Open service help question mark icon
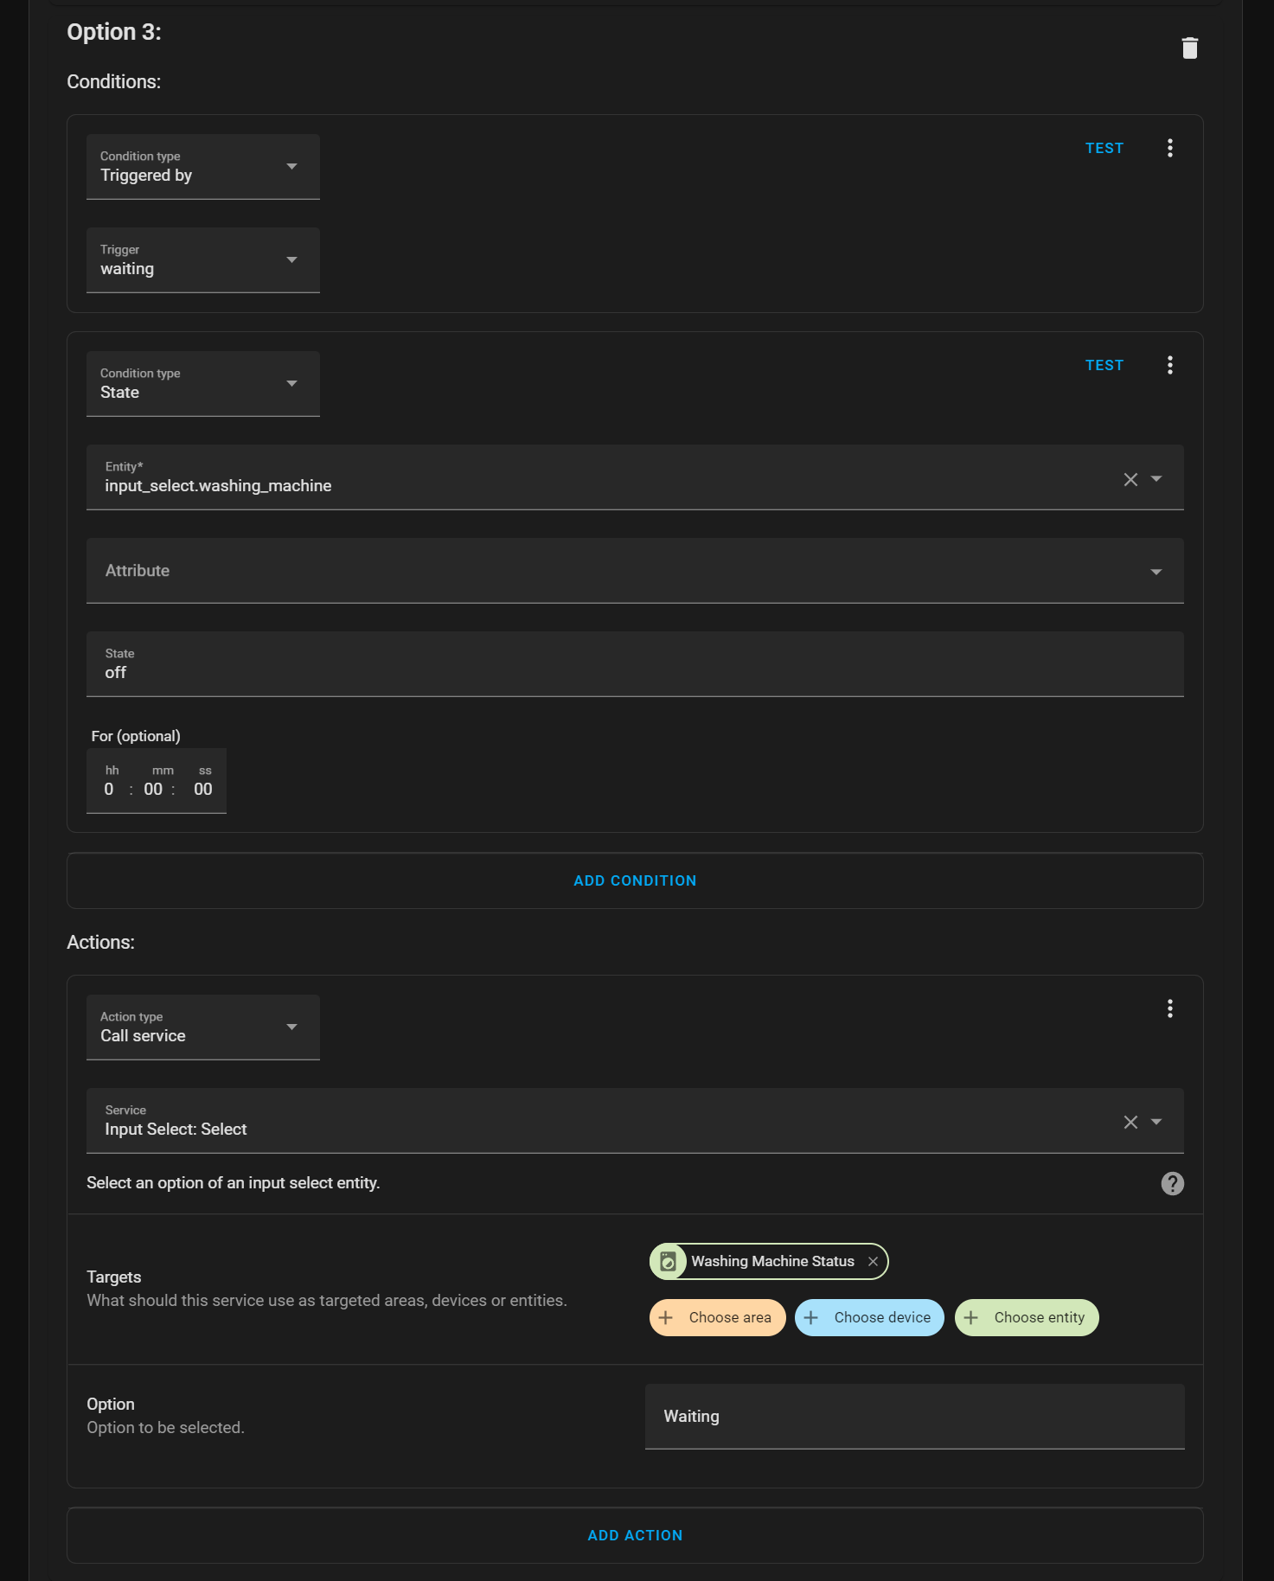This screenshot has height=1581, width=1274. click(x=1172, y=1183)
